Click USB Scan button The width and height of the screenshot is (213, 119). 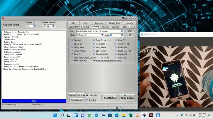click(x=81, y=95)
